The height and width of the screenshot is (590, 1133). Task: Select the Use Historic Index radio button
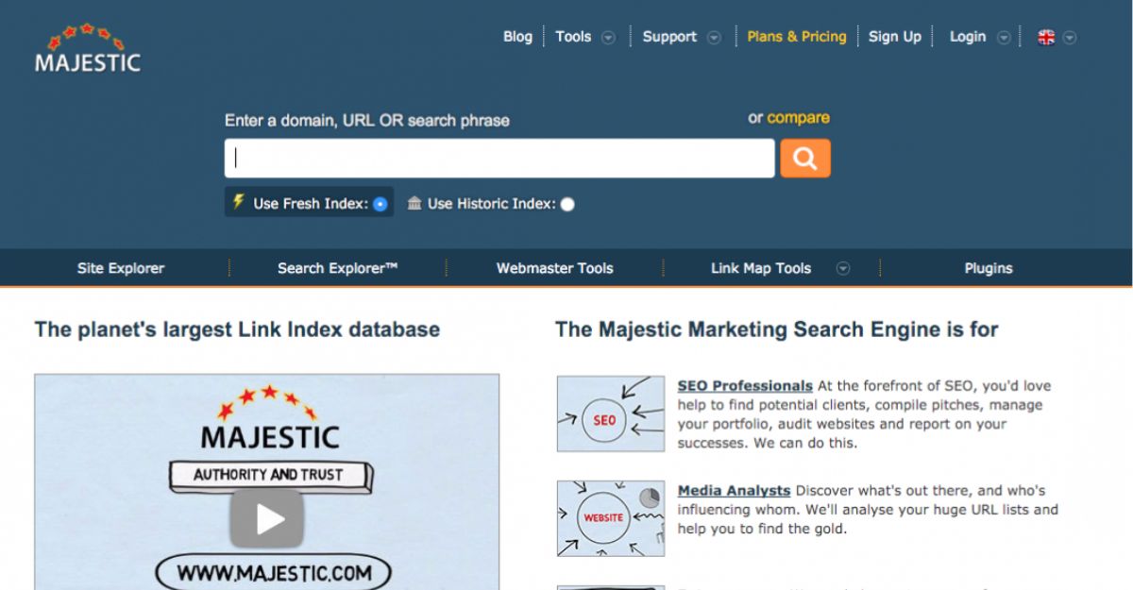point(566,204)
